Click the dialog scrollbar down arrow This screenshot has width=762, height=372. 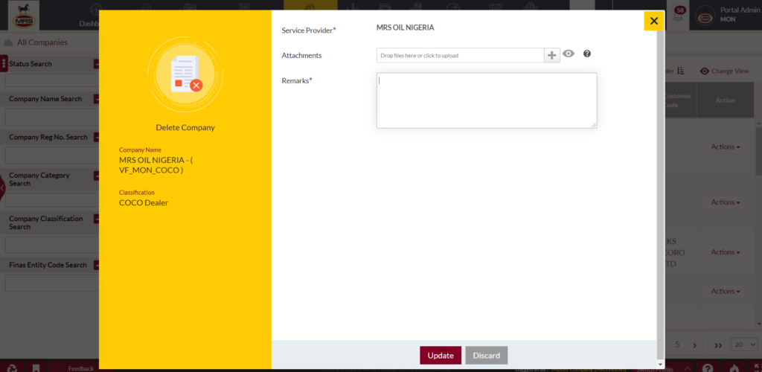(659, 365)
